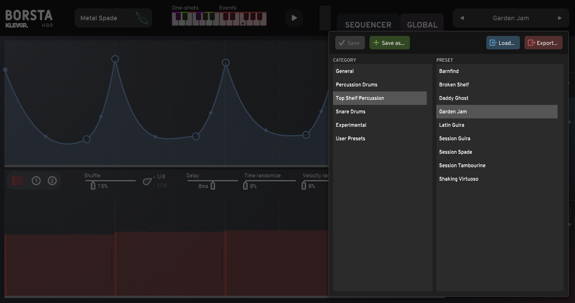Click the shuffle leaf-shaped icon
The height and width of the screenshot is (303, 575).
point(147,181)
